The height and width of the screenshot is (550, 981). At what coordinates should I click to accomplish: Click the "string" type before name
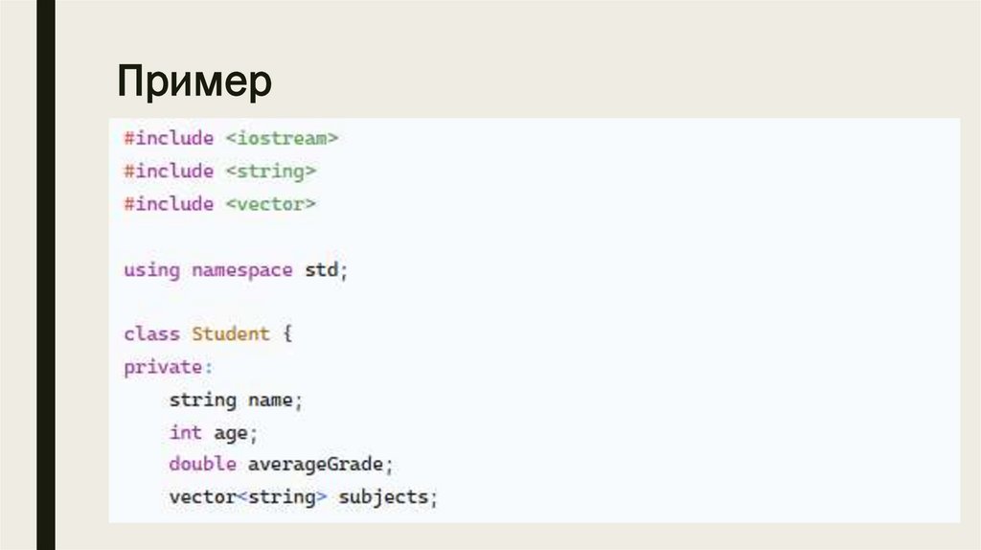[x=202, y=400]
